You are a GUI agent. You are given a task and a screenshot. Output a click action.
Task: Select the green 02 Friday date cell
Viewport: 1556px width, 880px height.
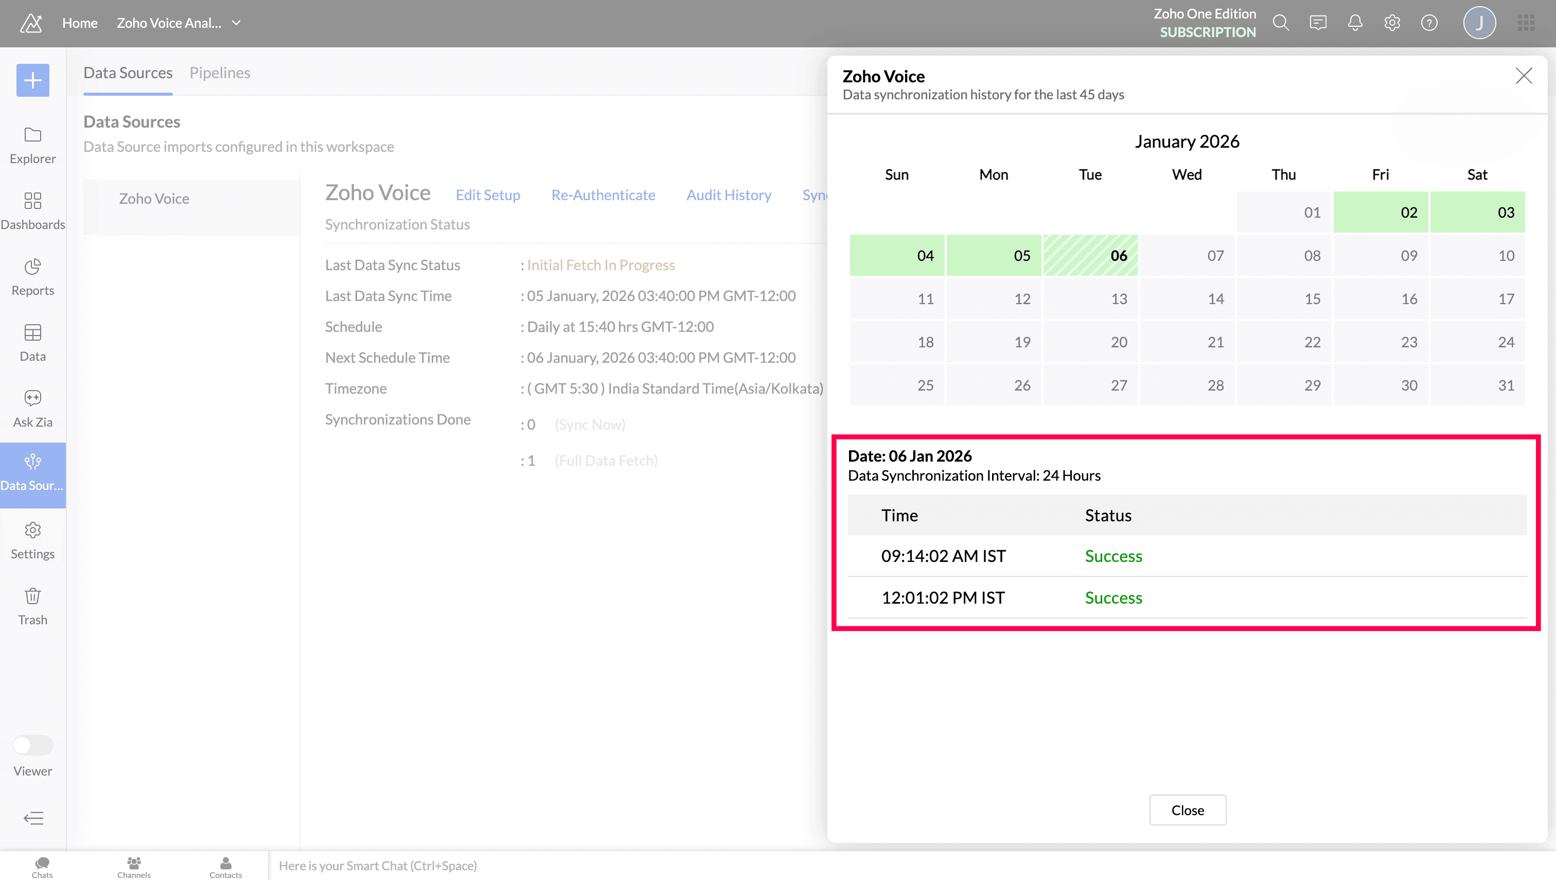click(x=1380, y=212)
